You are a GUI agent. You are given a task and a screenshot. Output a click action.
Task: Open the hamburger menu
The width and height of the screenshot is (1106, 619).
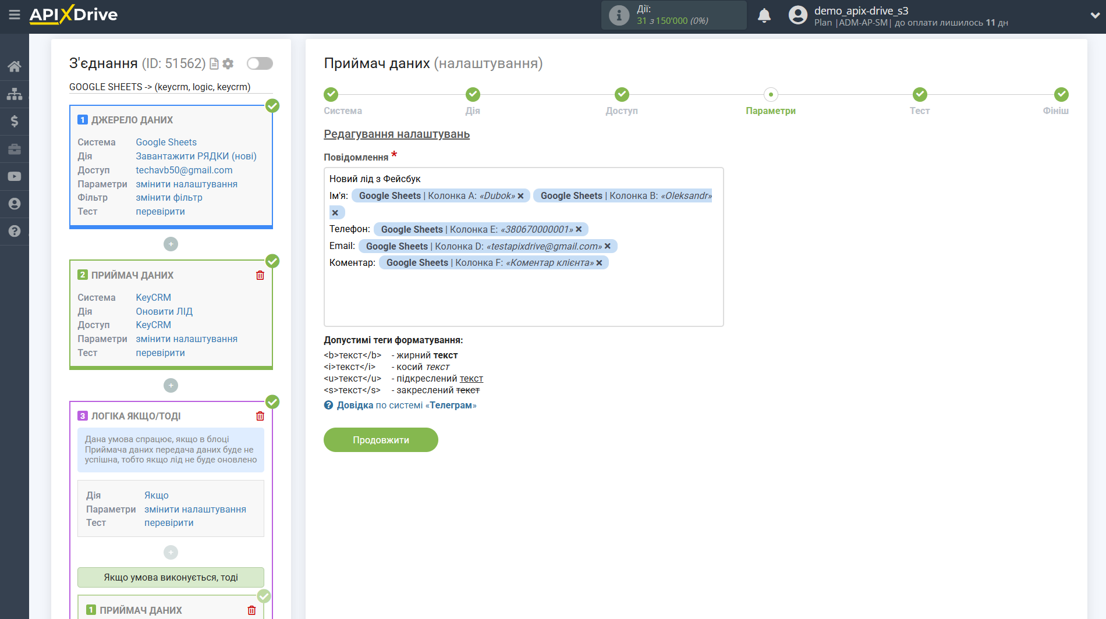coord(15,15)
